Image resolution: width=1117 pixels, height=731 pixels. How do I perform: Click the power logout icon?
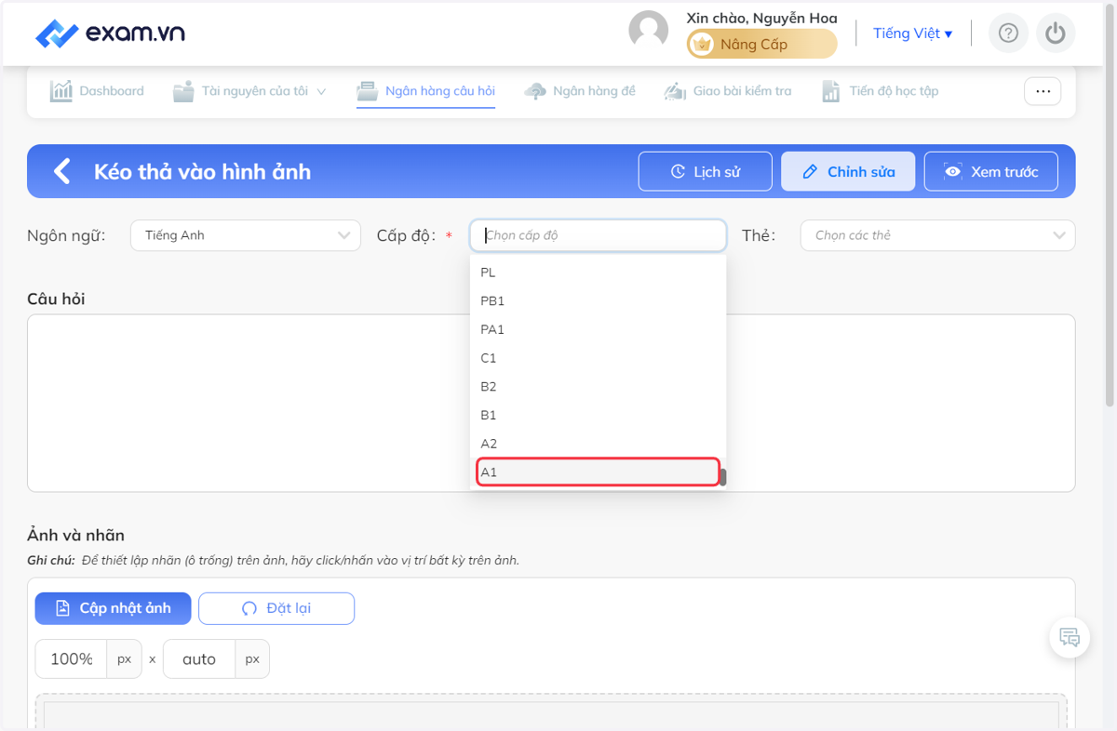pyautogui.click(x=1055, y=33)
